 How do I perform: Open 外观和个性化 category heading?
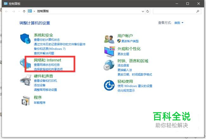[129, 49]
